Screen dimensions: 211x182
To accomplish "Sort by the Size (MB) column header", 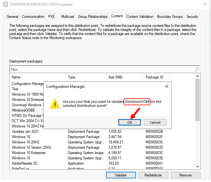I will click(125, 77).
